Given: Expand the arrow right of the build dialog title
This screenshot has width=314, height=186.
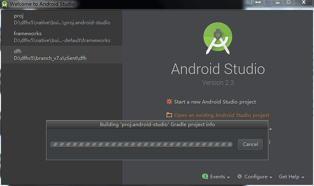Looking at the screenshot, I should click(x=271, y=129).
